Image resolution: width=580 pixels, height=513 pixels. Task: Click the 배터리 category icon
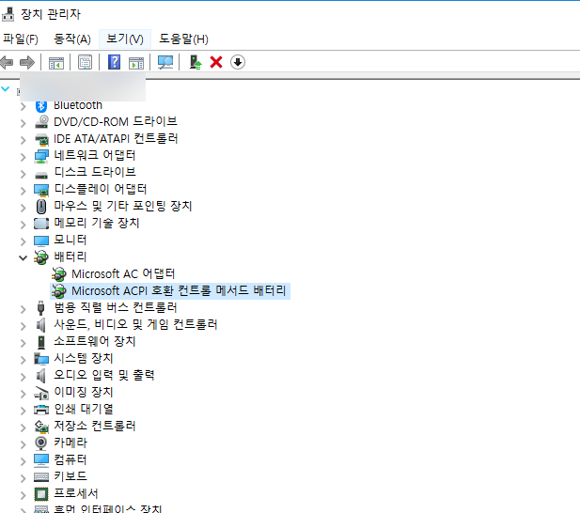click(41, 257)
